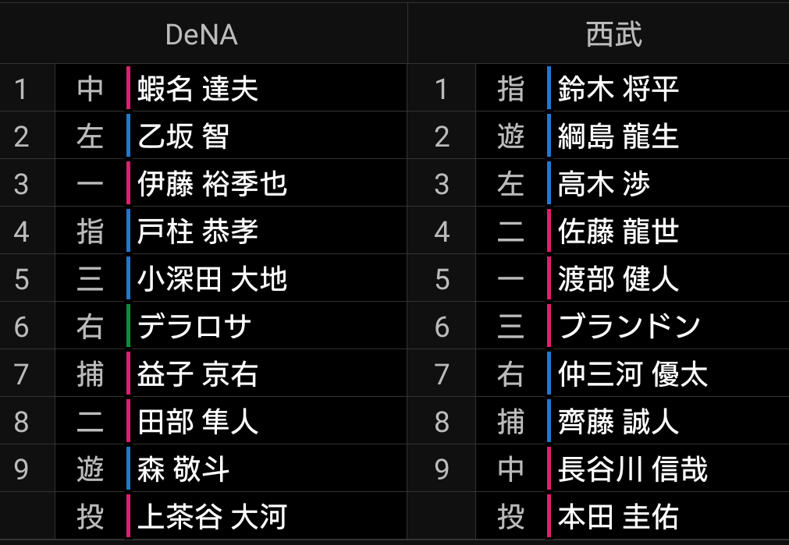
Task: Click the green bar beside デラロサ
Action: (x=129, y=326)
